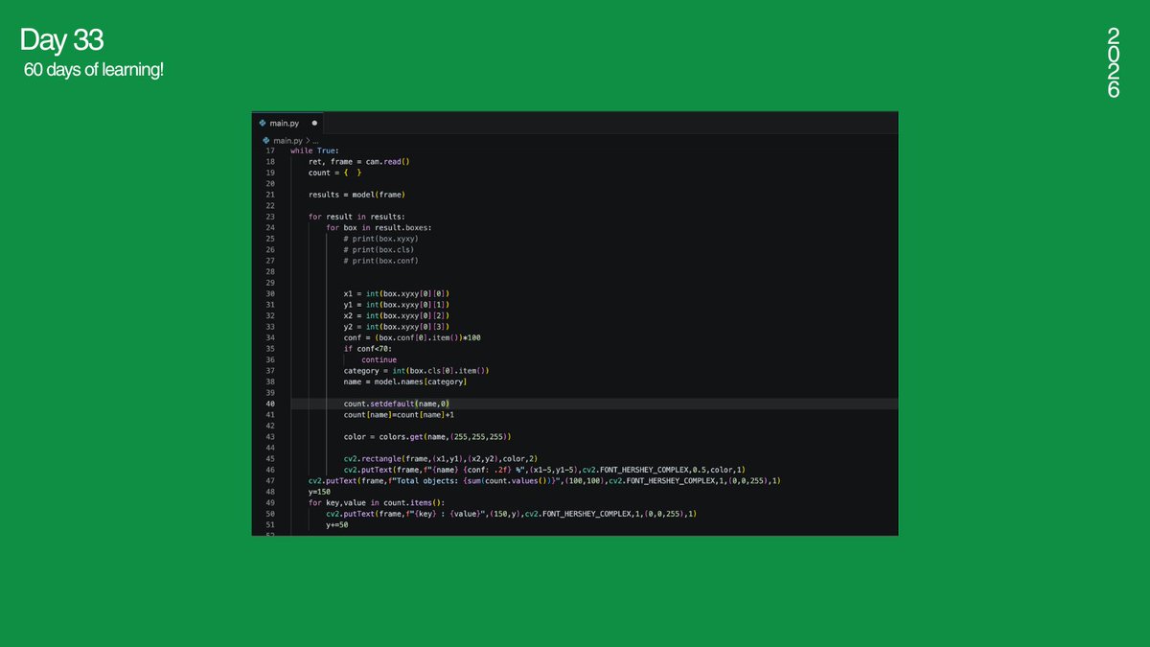Click the 'if conf<70:' line
Screen dimensions: 1150x647
pyautogui.click(x=368, y=349)
